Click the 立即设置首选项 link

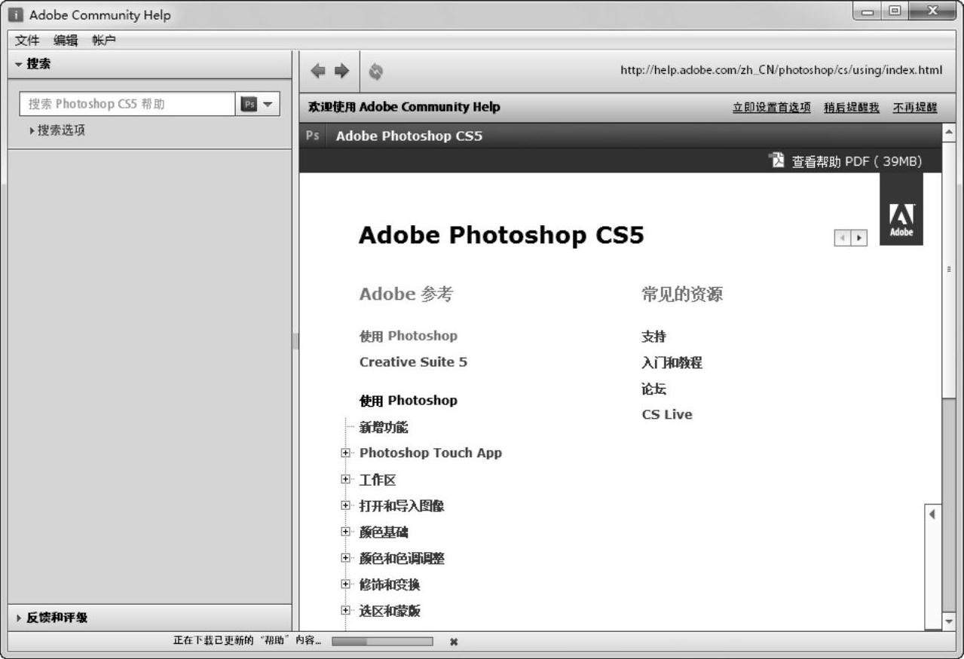tap(771, 108)
